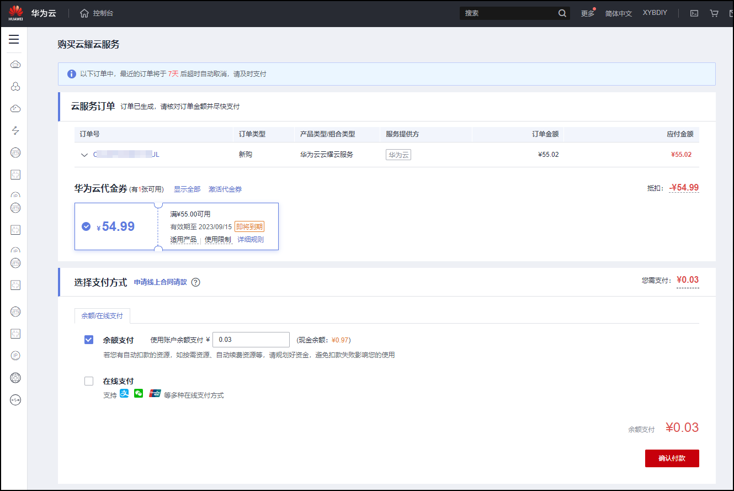
Task: Toggle the 余额支付 checkbox
Action: pyautogui.click(x=89, y=340)
